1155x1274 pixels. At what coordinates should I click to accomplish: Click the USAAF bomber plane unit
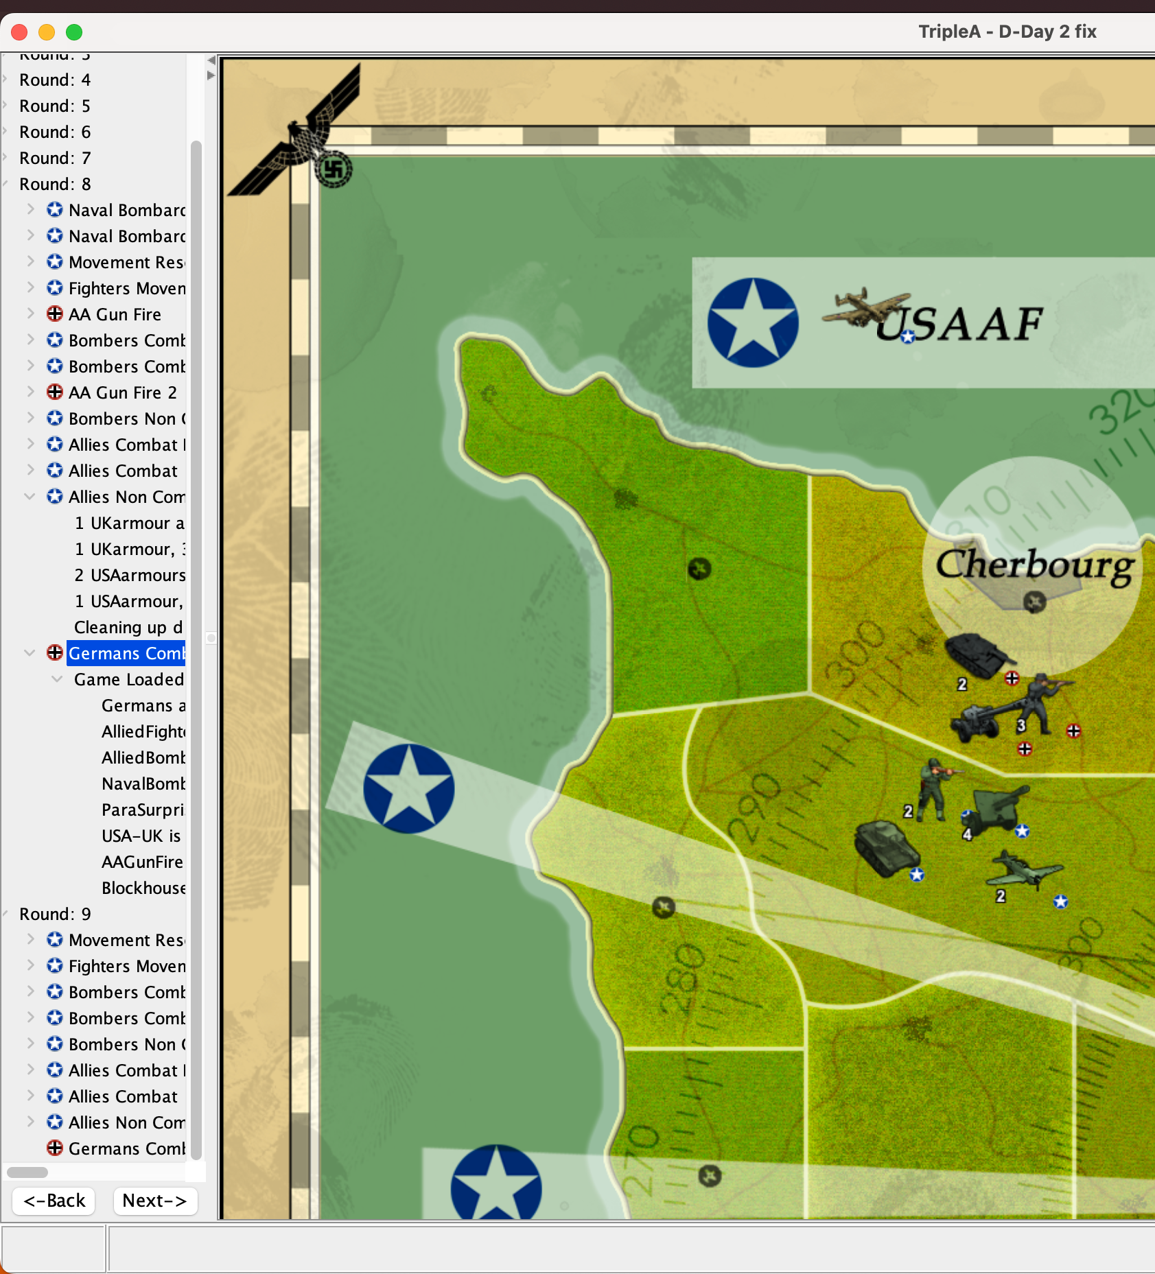click(x=866, y=309)
